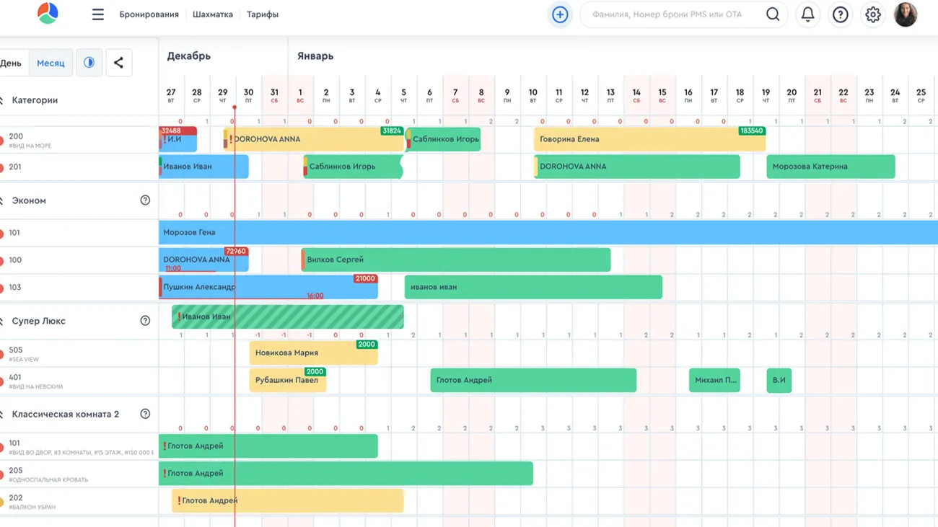938x527 pixels.
Task: Switch view to Месяц
Action: (x=51, y=63)
